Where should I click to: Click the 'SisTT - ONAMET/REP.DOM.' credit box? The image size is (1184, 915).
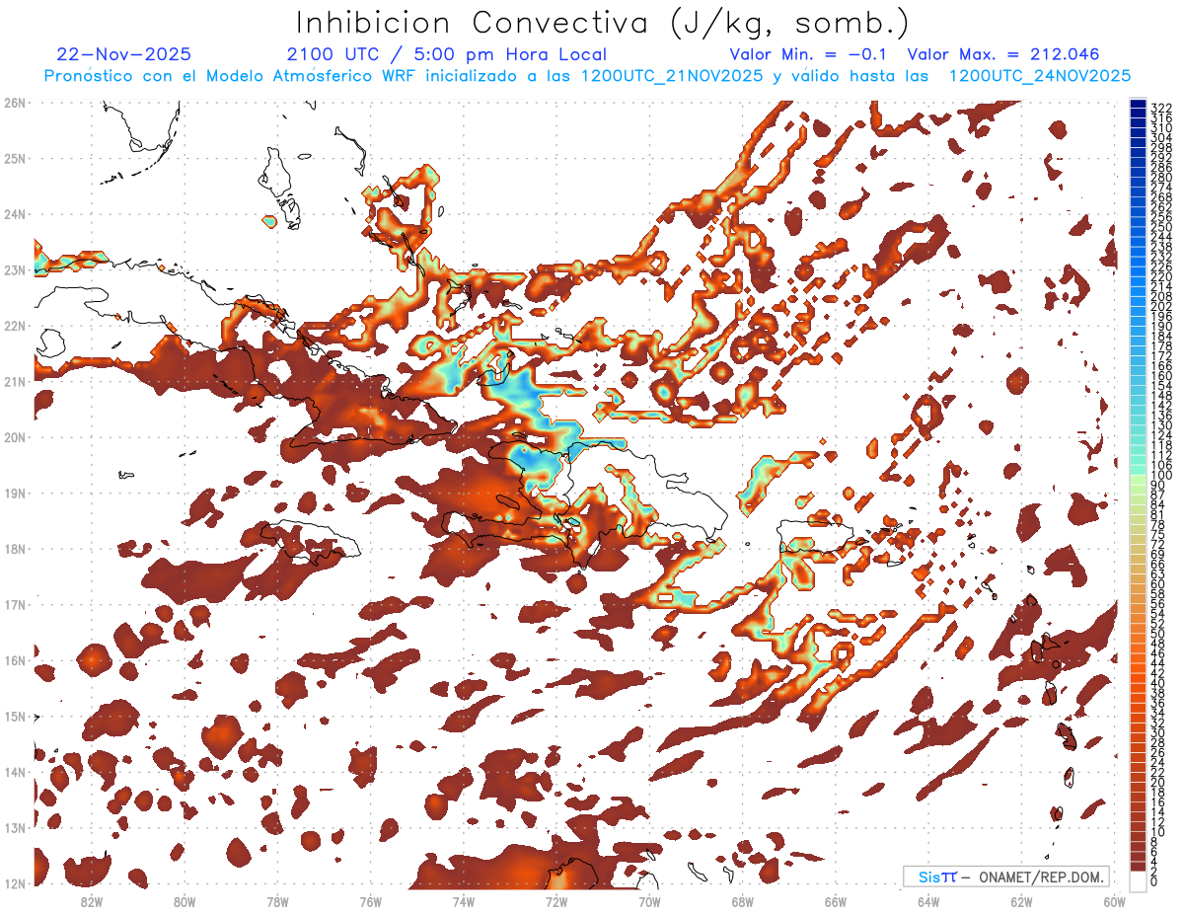[1006, 877]
